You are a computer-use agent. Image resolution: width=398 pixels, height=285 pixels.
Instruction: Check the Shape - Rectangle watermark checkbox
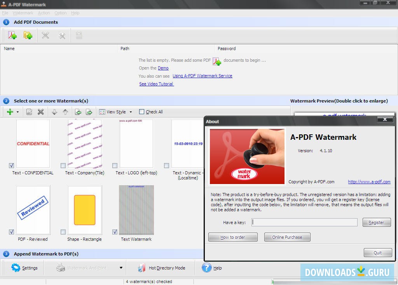[63, 232]
